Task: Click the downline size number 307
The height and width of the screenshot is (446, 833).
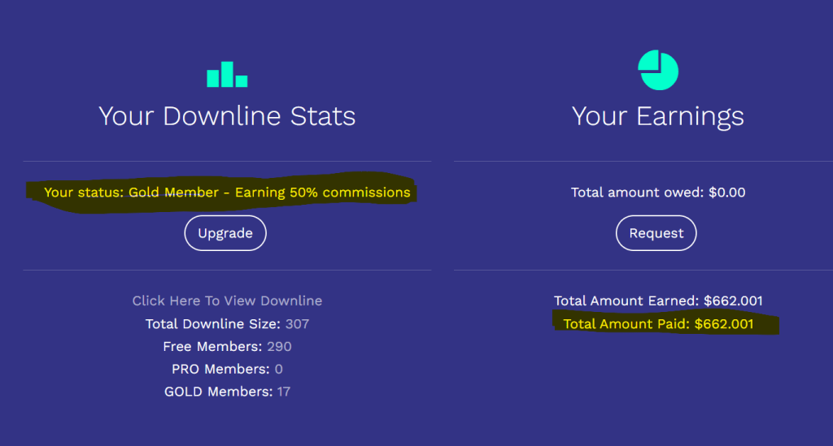Action: coord(298,324)
